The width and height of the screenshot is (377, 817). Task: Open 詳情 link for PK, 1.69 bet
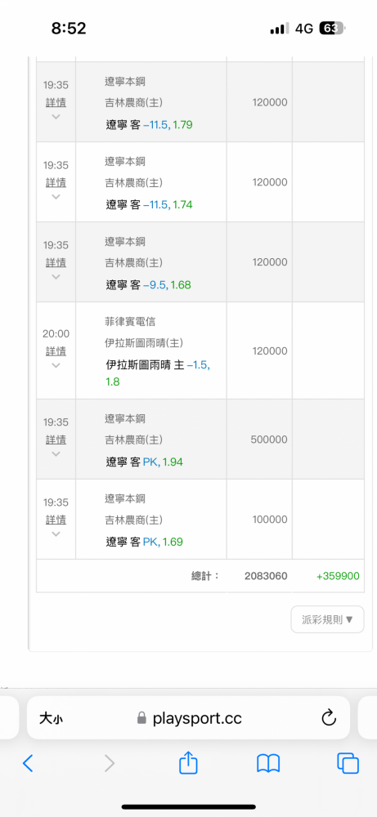point(56,520)
